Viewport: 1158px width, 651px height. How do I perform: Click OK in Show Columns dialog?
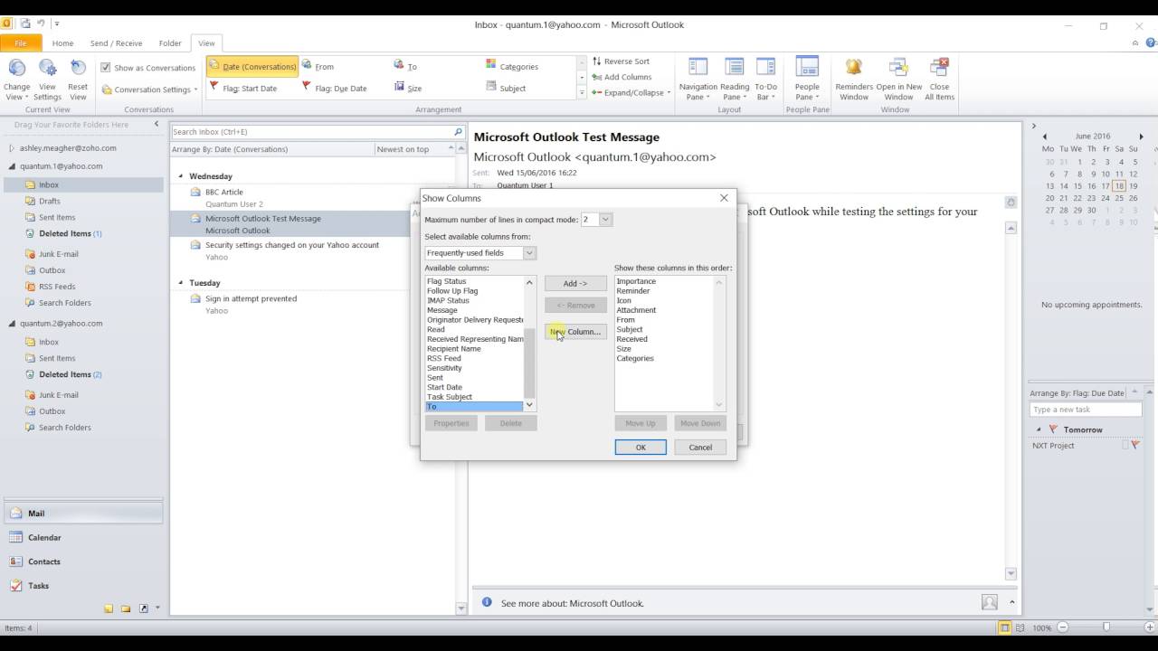point(641,448)
